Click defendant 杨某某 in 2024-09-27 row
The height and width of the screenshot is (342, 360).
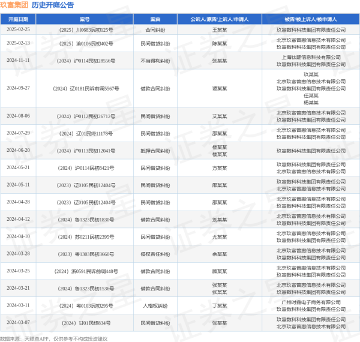[311, 103]
